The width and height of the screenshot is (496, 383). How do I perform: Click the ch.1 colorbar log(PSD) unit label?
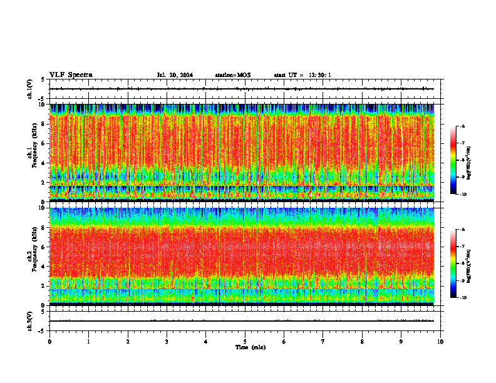click(x=470, y=163)
